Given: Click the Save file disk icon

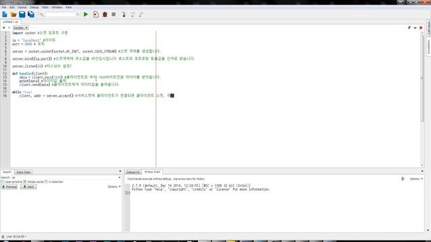Looking at the screenshot, I should [x=22, y=14].
